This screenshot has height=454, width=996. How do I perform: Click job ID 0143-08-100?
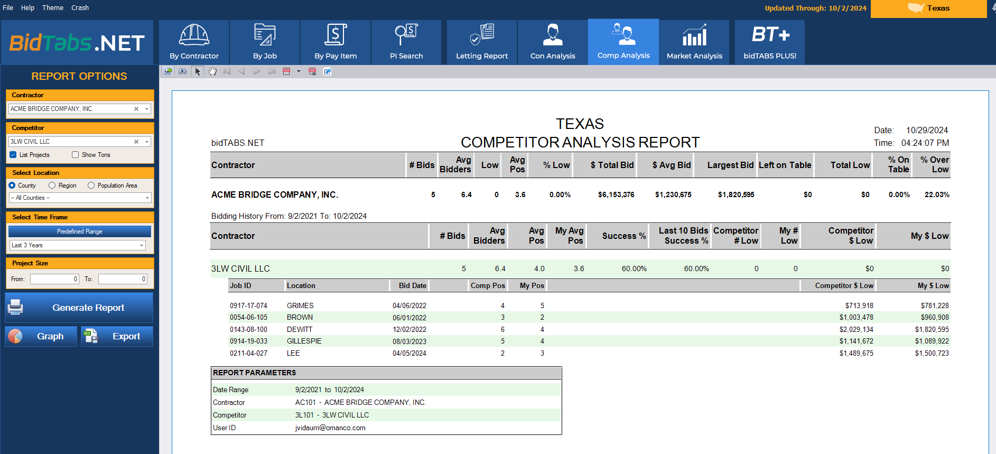click(x=248, y=329)
